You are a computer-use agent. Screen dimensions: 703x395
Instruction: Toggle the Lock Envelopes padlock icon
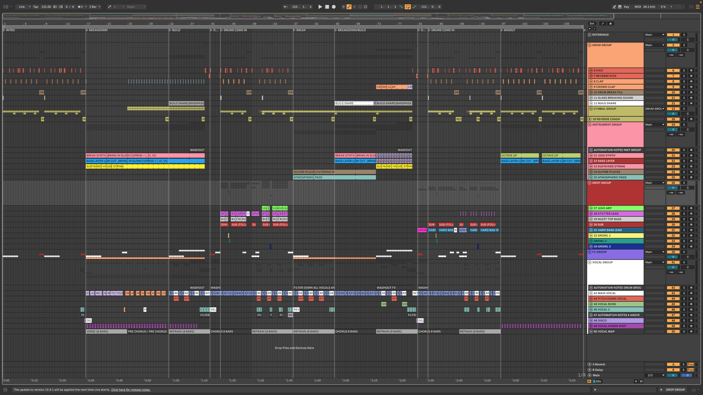pyautogui.click(x=610, y=24)
